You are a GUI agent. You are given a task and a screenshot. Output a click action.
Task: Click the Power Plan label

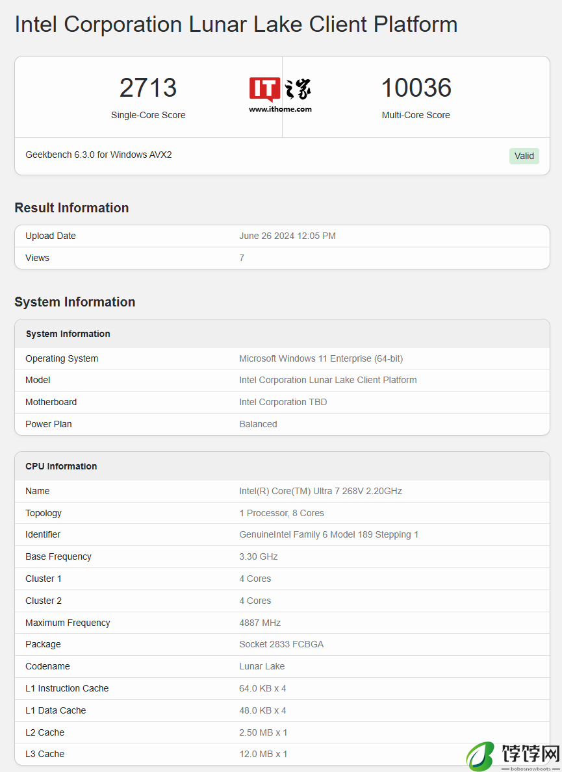48,425
